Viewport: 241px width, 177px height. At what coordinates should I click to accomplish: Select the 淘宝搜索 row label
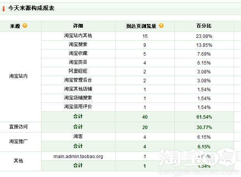[x=78, y=44]
